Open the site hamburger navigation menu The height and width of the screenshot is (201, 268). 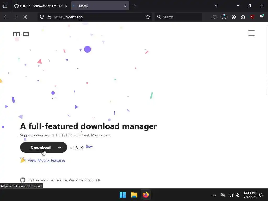tap(252, 33)
